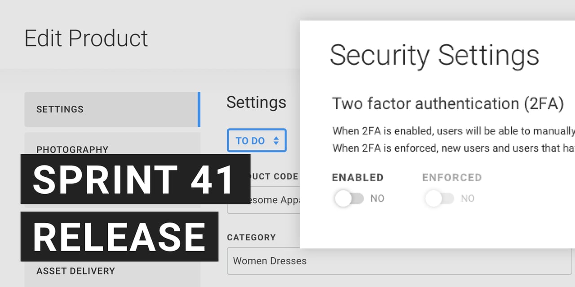Image resolution: width=575 pixels, height=287 pixels.
Task: Click the RELEASE banner
Action: (119, 237)
